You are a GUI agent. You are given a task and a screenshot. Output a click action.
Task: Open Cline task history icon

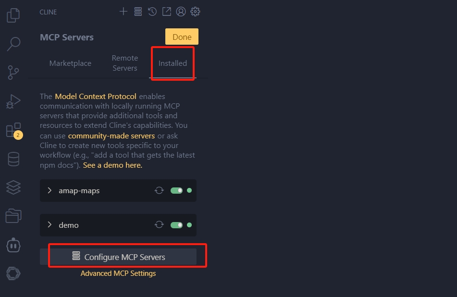point(152,12)
